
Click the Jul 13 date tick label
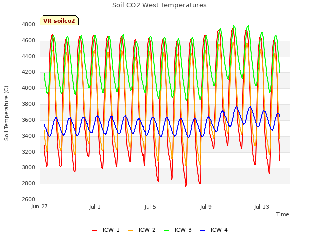click(262, 207)
